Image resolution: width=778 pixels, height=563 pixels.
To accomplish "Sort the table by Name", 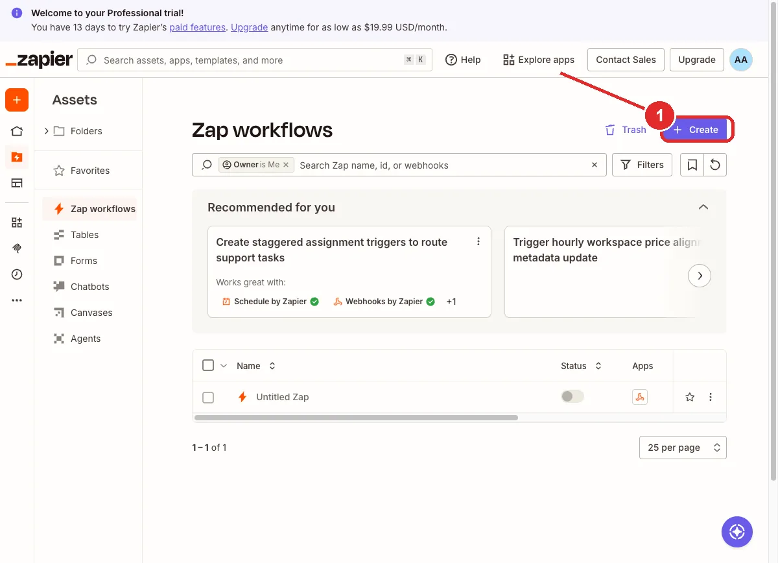I will 256,366.
